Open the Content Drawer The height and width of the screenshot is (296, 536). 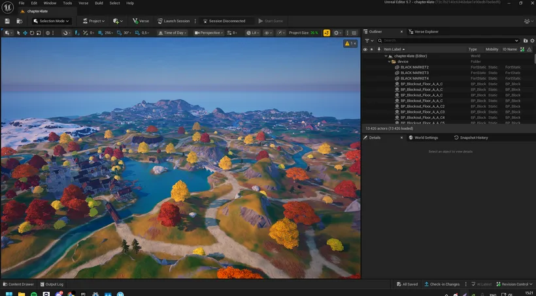(18, 284)
